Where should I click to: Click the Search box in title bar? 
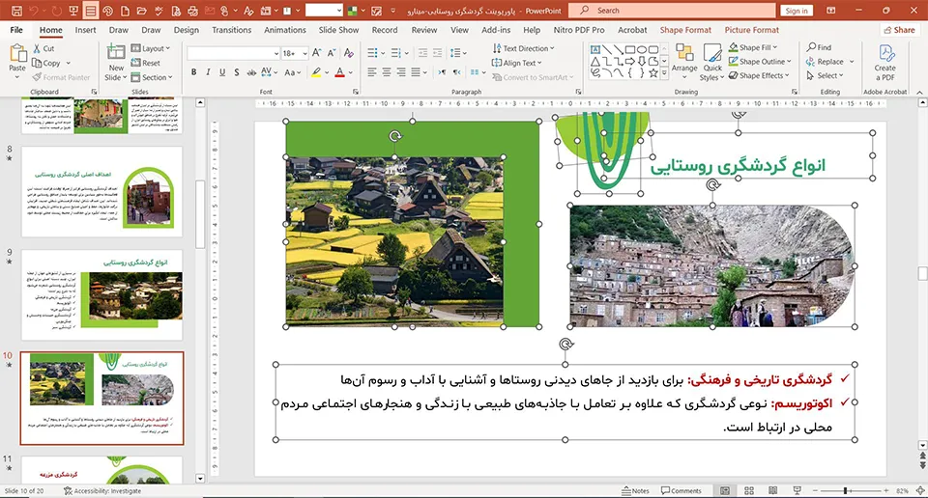click(672, 10)
